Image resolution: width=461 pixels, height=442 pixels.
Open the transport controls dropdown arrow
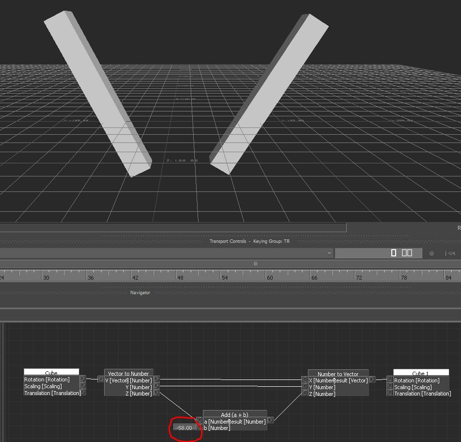point(330,253)
